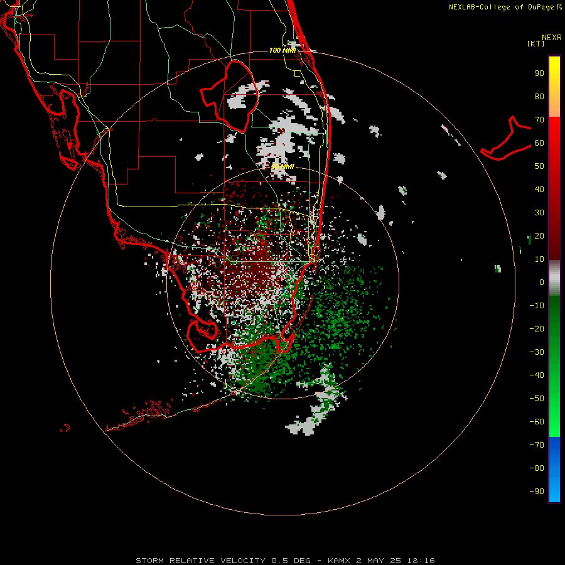565x565 pixels.
Task: Click the -20 value on velocity scale
Action: click(x=537, y=329)
